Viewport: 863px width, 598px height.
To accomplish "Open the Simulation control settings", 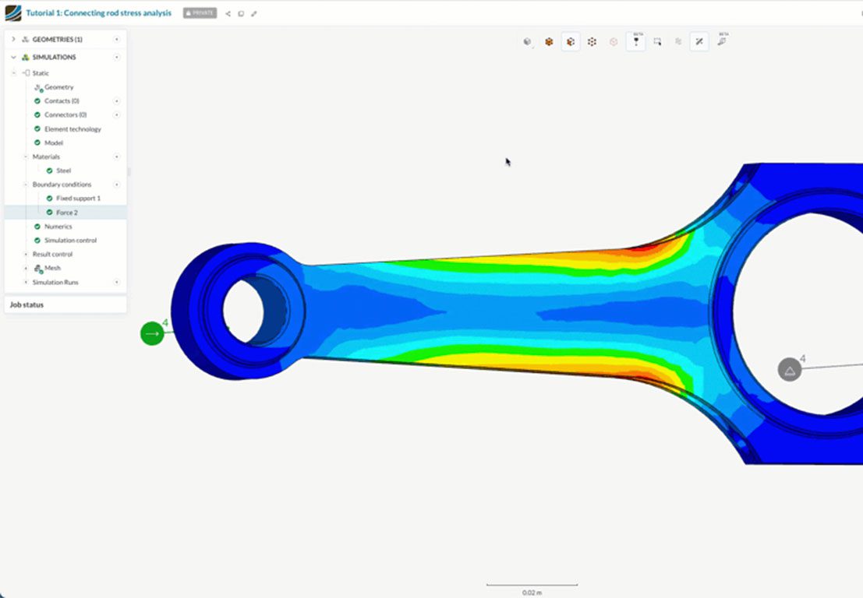I will [70, 241].
